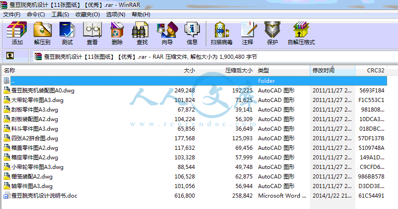Click icon of 刮板装配图A2.dwg
This screenshot has width=398, height=209.
coord(7,119)
